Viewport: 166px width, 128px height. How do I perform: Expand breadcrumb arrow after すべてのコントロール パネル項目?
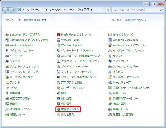tap(92, 10)
